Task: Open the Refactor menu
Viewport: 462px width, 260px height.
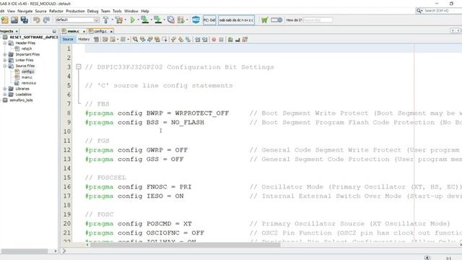Action: coord(56,11)
